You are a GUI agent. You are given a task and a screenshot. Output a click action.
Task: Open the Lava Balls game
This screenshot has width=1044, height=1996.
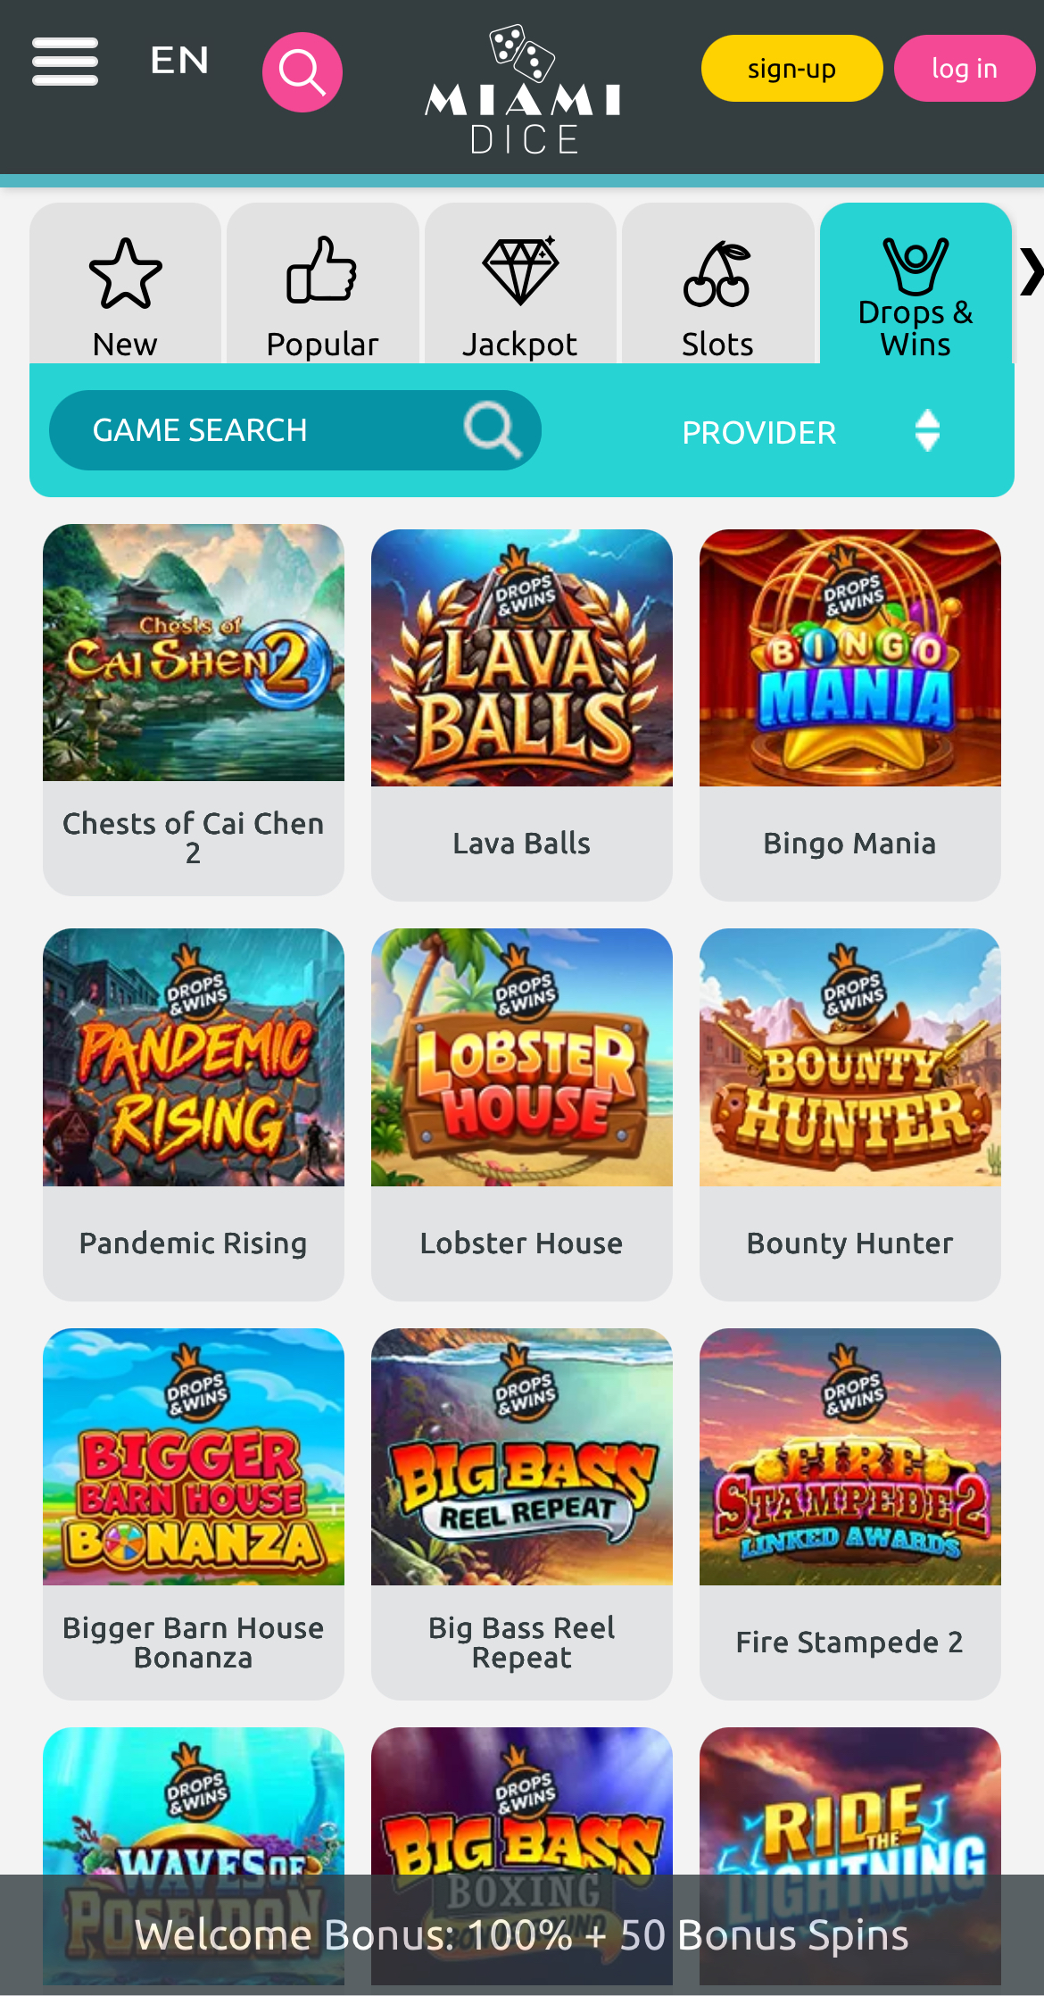point(522,714)
